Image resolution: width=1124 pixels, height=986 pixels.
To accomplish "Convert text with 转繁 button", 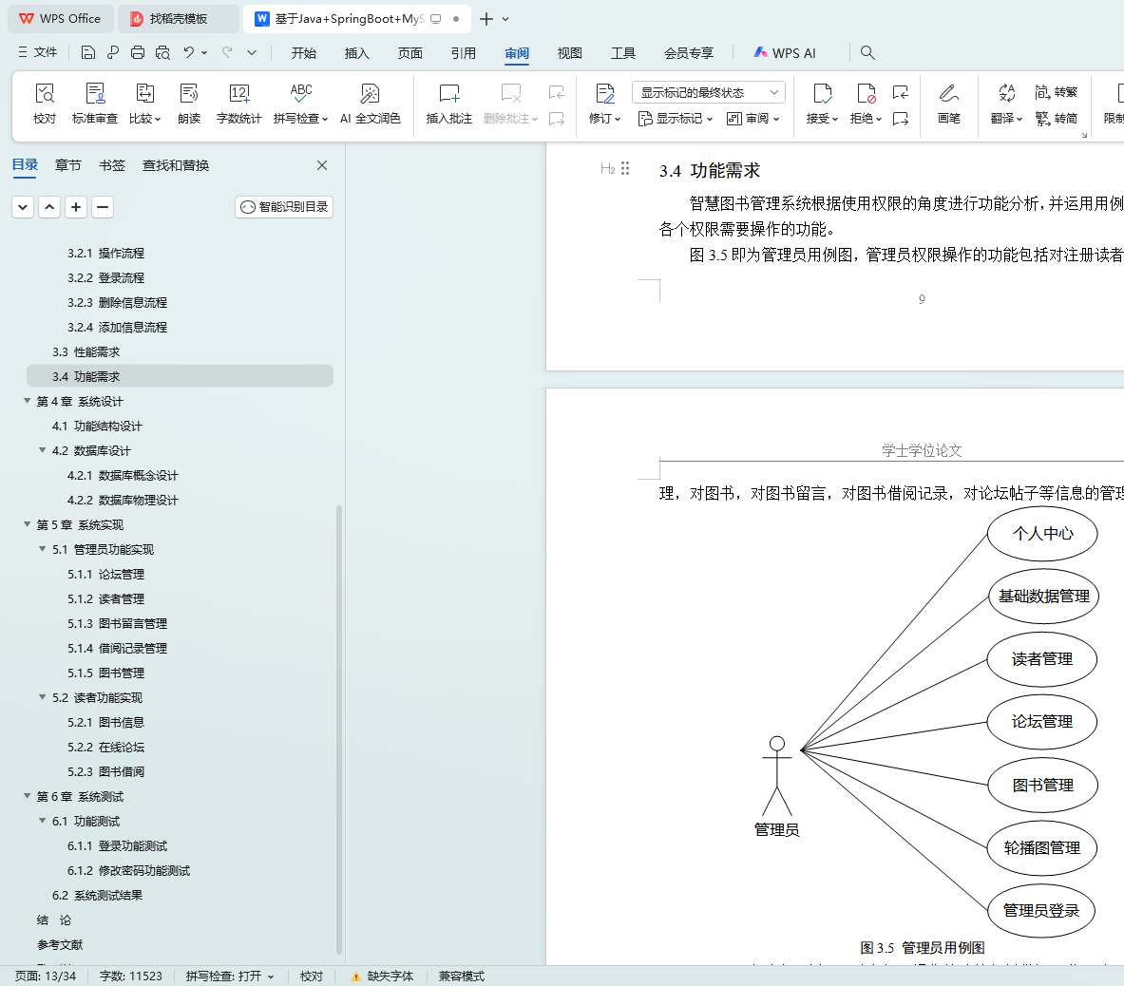I will tap(1056, 92).
